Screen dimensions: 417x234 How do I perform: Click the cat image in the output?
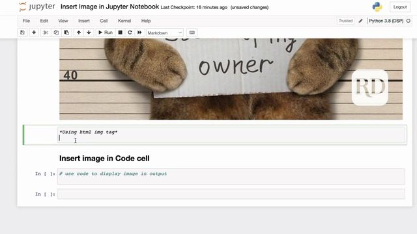click(x=231, y=79)
